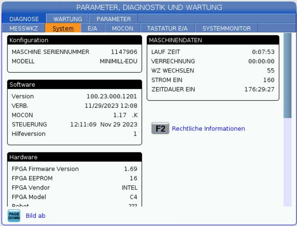Select the Software panel header
This screenshot has width=297, height=226.
point(75,85)
